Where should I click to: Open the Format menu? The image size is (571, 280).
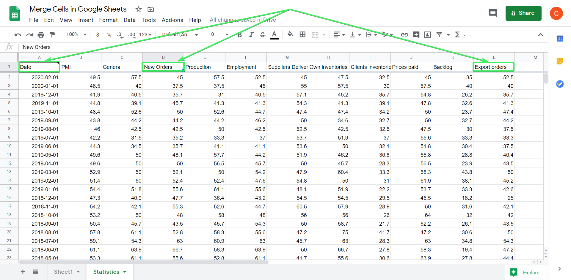(108, 20)
